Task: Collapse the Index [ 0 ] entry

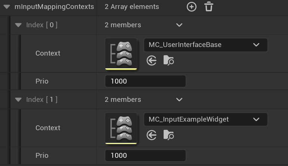Action: pos(18,25)
